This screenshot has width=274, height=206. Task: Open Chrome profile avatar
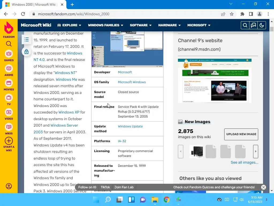point(260,14)
